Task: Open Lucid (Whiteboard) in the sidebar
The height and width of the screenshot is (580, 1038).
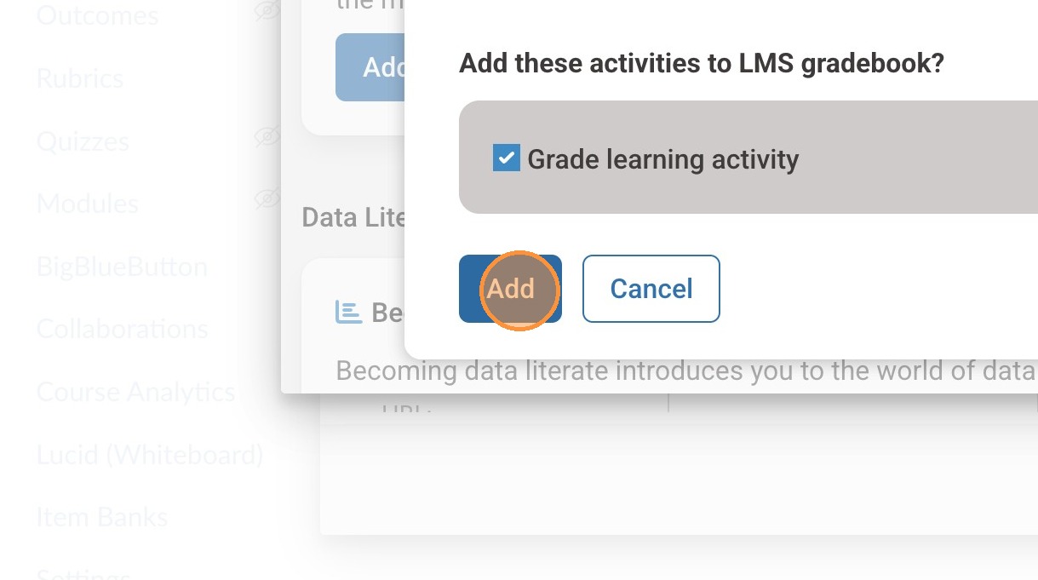Action: click(149, 455)
